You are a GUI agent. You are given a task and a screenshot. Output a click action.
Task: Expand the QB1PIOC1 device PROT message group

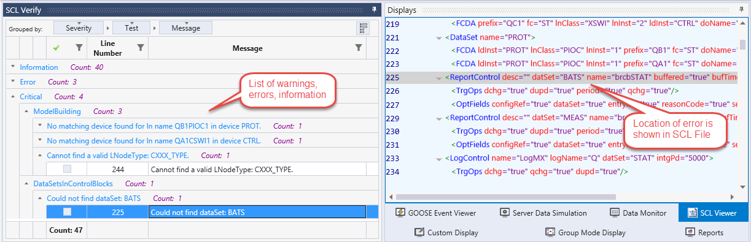[40, 126]
